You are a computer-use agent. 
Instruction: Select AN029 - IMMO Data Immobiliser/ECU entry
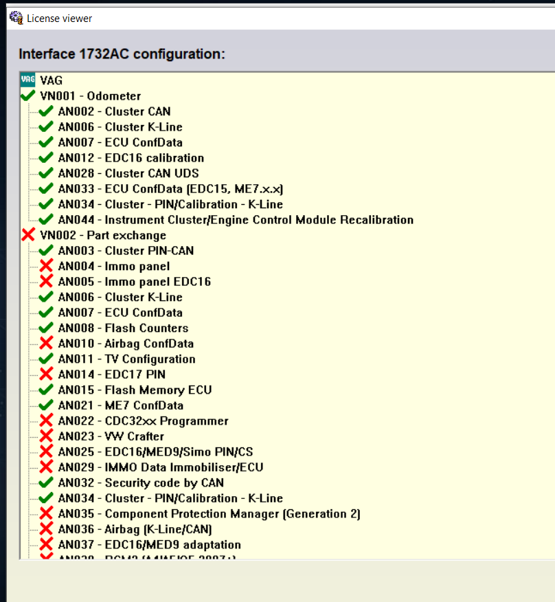pos(161,467)
